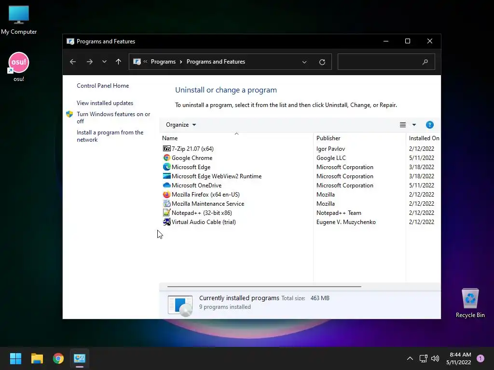The image size is (494, 370).
Task: Open help with the blue question mark
Action: (429, 125)
